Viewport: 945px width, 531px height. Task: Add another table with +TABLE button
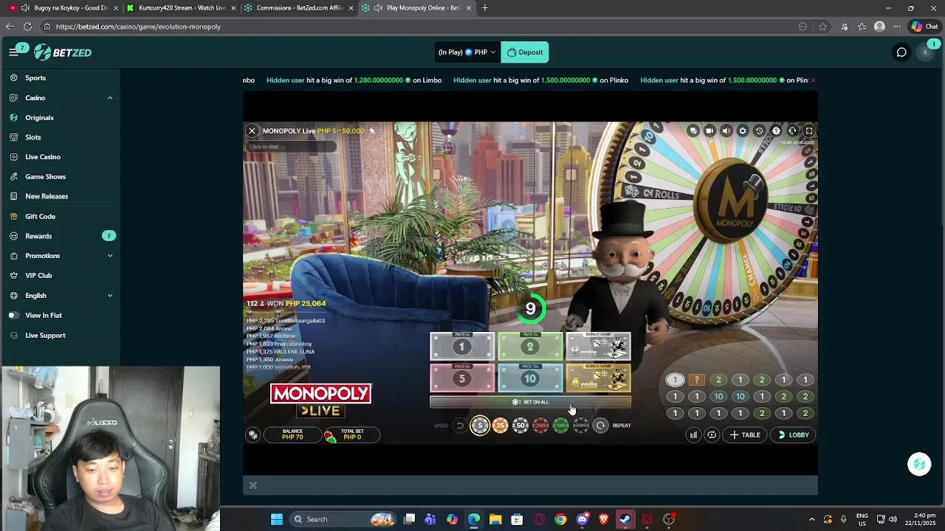(x=746, y=435)
